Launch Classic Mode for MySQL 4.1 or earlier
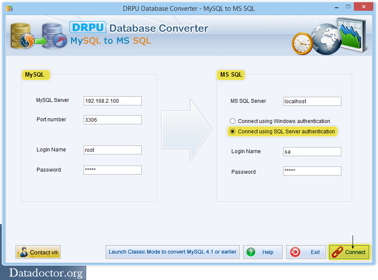The width and height of the screenshot is (378, 280). click(x=172, y=252)
